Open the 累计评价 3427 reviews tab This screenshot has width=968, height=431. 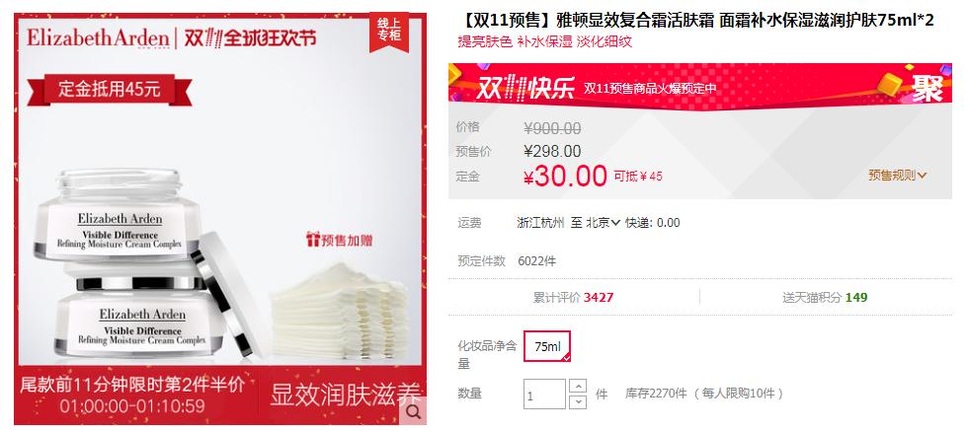point(574,297)
